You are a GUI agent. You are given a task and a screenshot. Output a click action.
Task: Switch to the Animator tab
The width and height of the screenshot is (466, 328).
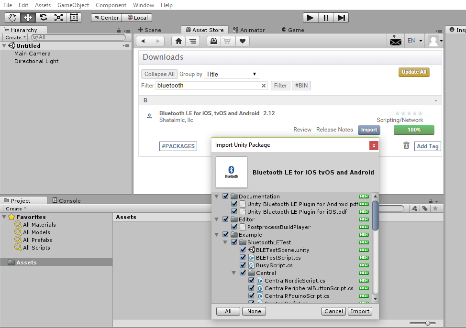(249, 30)
